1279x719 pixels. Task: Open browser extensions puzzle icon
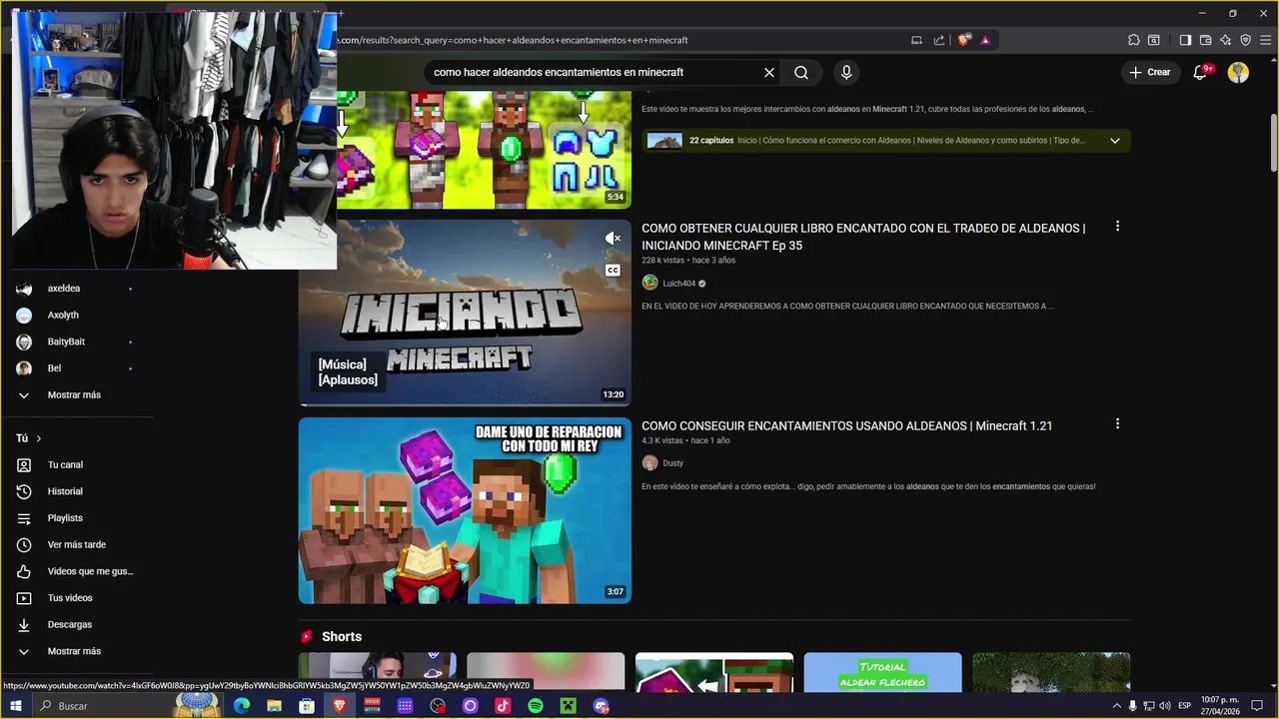coord(1133,40)
